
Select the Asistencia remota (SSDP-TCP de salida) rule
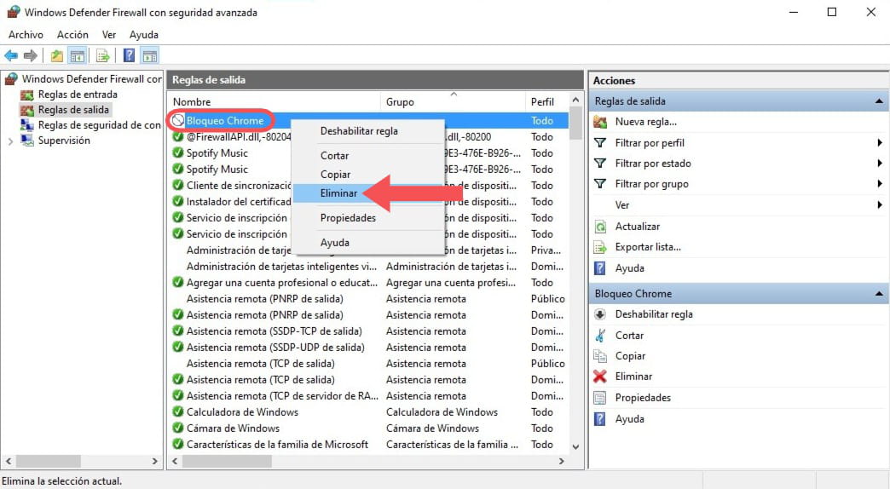click(369, 331)
